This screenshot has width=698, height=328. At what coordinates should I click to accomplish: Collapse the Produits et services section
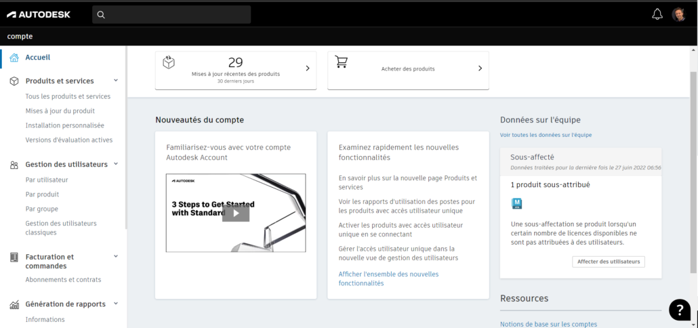(x=116, y=81)
